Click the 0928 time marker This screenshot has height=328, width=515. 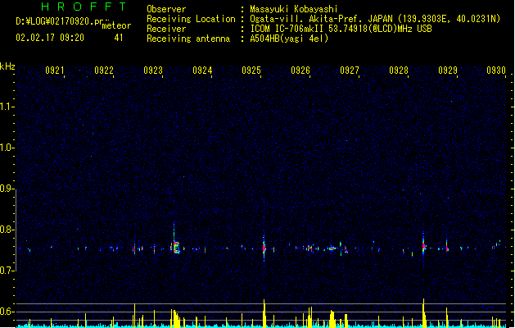(x=399, y=71)
